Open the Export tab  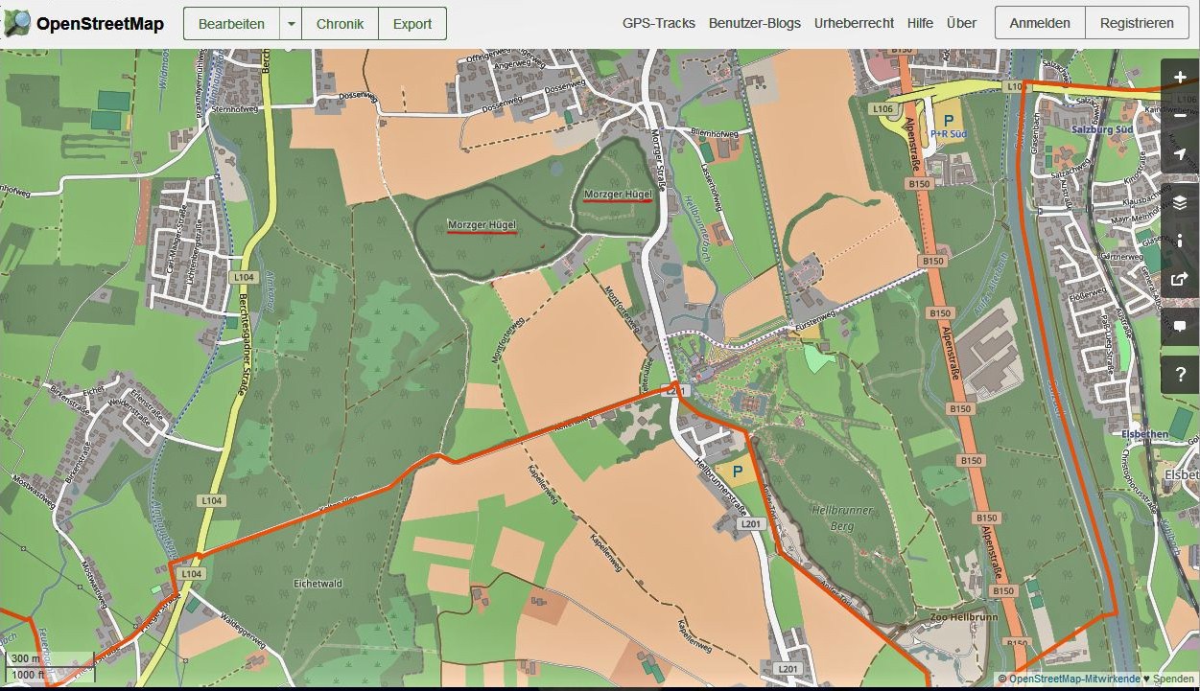pyautogui.click(x=412, y=24)
